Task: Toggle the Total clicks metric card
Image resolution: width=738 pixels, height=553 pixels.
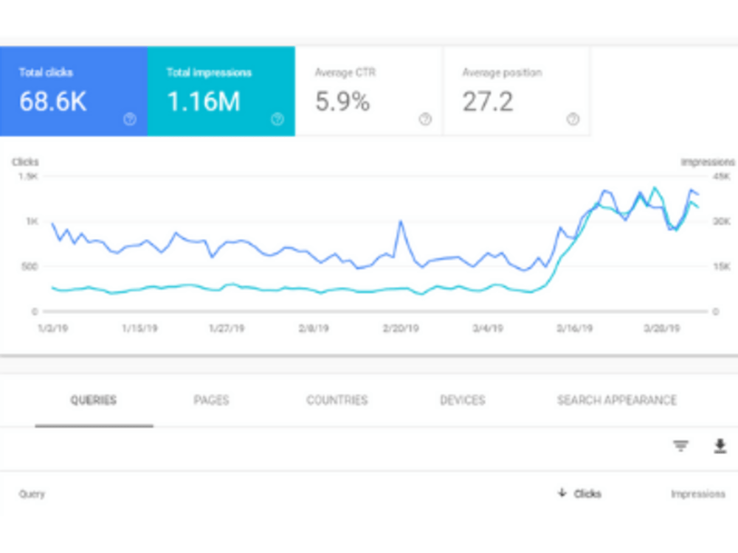Action: click(73, 91)
